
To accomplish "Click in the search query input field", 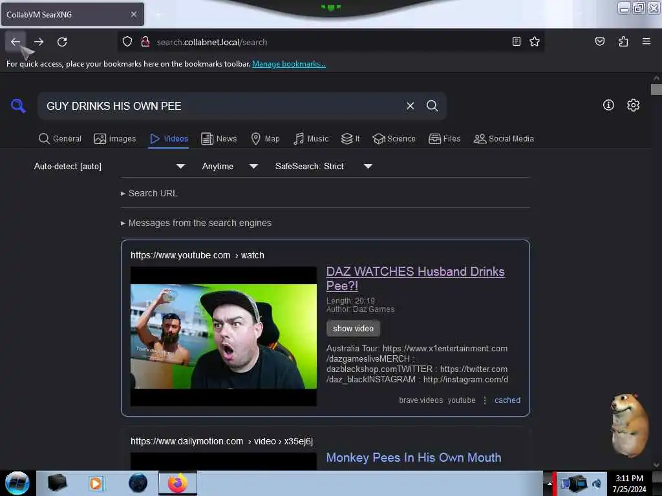I will (222, 106).
